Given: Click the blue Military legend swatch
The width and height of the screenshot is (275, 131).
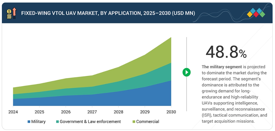Looking at the screenshot, I should coord(29,122).
